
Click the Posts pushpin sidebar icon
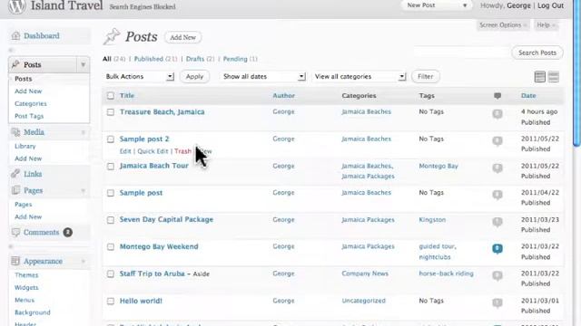point(15,64)
